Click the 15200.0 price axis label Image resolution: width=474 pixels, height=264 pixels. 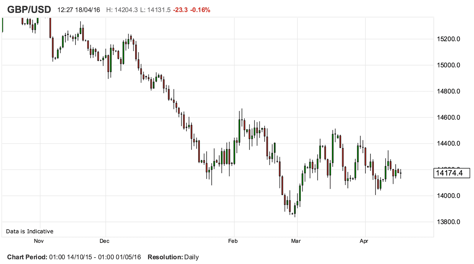pos(448,39)
